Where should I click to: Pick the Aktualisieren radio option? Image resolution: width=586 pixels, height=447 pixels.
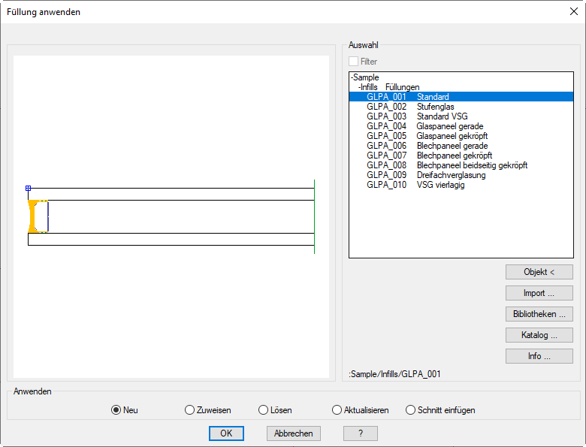(337, 410)
